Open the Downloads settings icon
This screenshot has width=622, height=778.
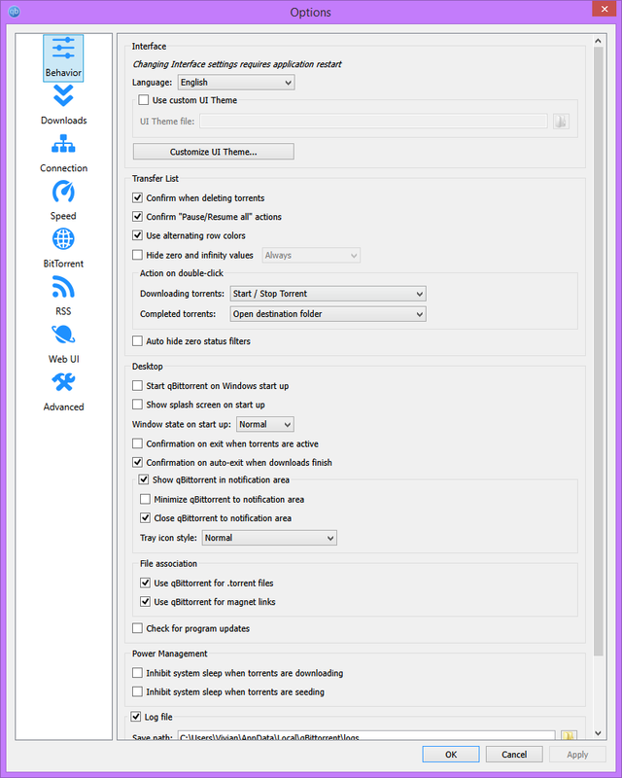click(63, 105)
